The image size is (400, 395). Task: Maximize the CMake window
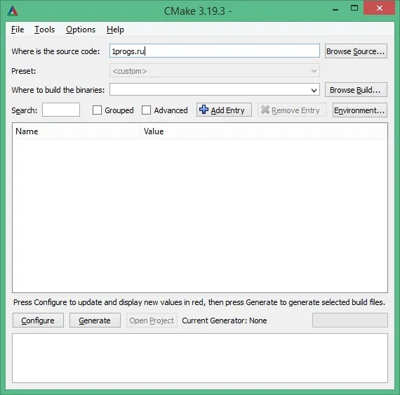[354, 8]
